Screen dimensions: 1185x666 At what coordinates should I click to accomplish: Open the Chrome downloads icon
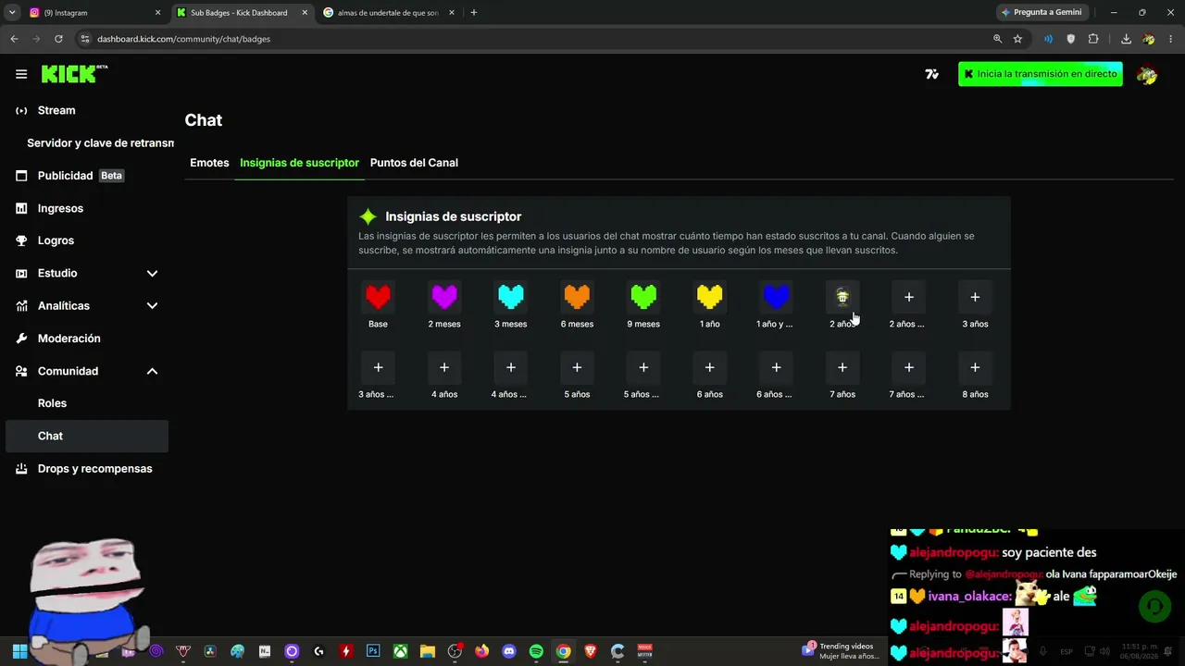[x=1126, y=39]
